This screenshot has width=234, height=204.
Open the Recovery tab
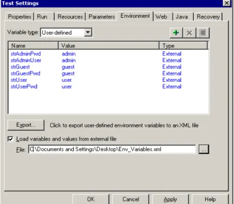pyautogui.click(x=208, y=17)
